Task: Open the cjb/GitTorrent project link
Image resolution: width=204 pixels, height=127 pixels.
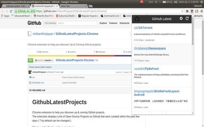Action: (143, 28)
